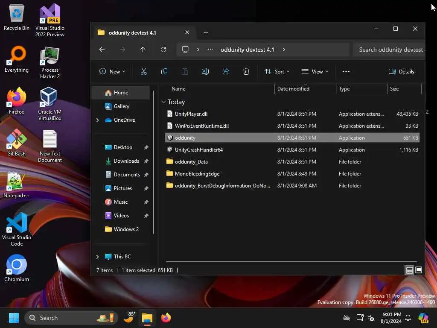Switch to large thumbnails view icon
Image resolution: width=437 pixels, height=328 pixels.
[x=419, y=270]
